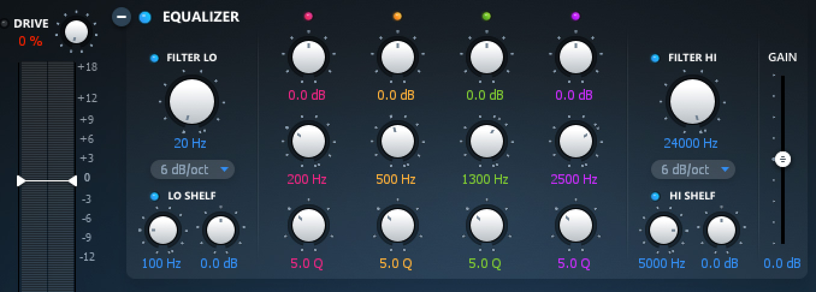This screenshot has width=816, height=292.
Task: Enable the Filter Lo blue toggle
Action: (154, 58)
